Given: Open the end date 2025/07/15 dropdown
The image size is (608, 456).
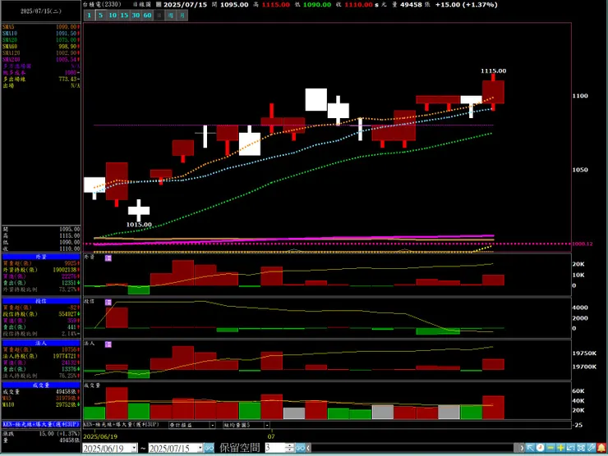Looking at the screenshot, I should pyautogui.click(x=200, y=448).
